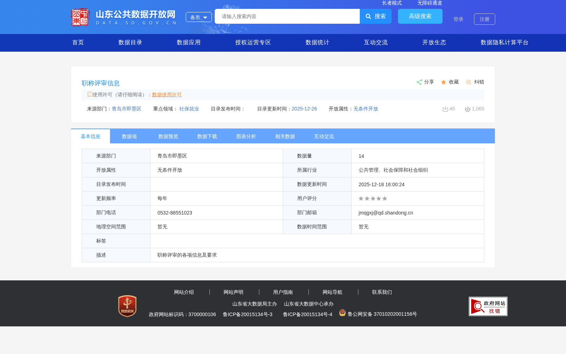Switch to the 互动交流 tab below dataset header

324,136
